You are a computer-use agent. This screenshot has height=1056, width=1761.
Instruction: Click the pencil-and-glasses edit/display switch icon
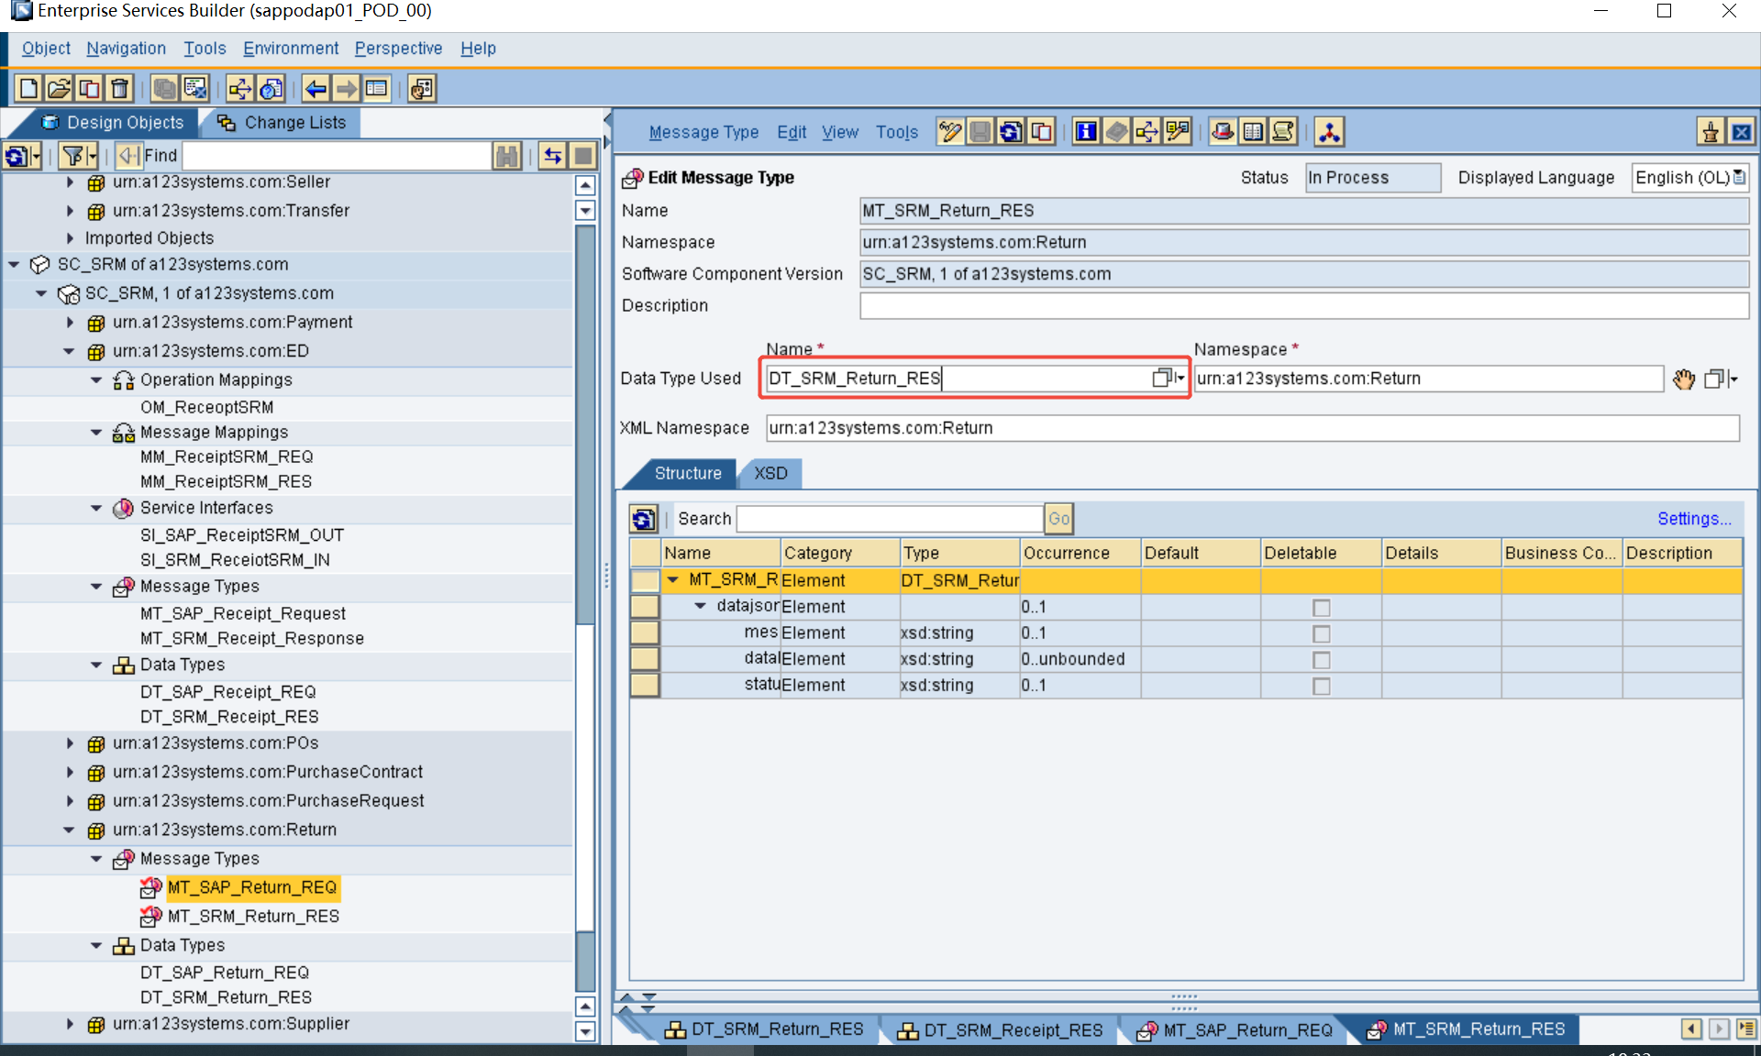(x=949, y=132)
